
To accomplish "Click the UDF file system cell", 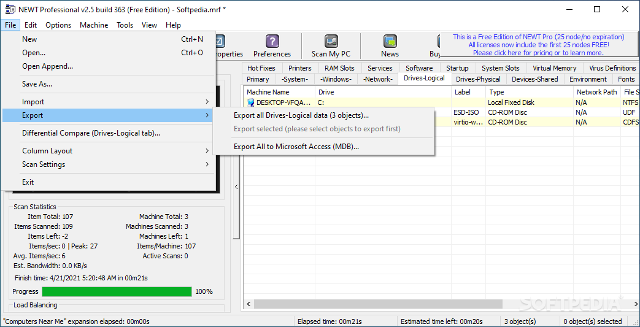I will point(630,112).
